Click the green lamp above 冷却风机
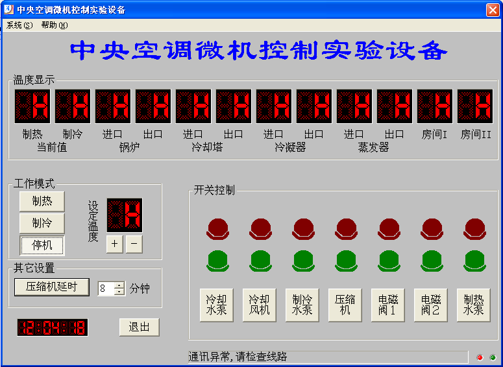 point(261,260)
